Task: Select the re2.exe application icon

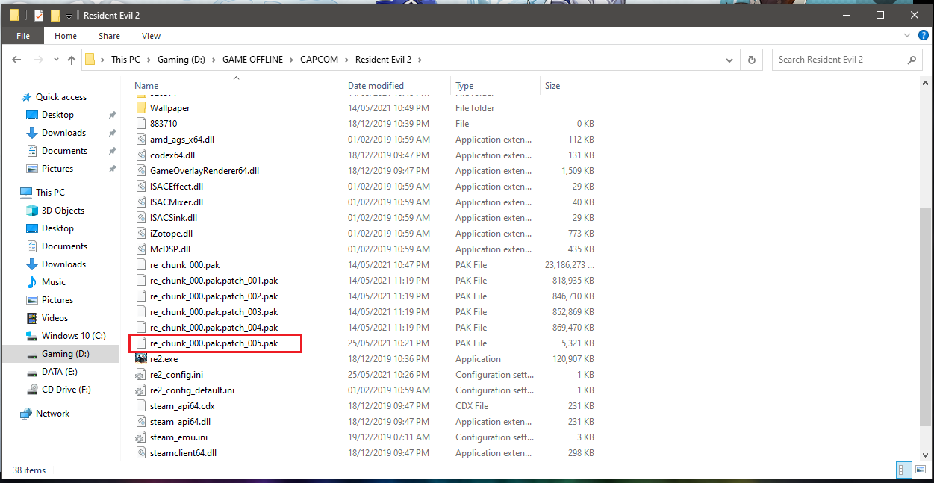Action: (x=142, y=359)
